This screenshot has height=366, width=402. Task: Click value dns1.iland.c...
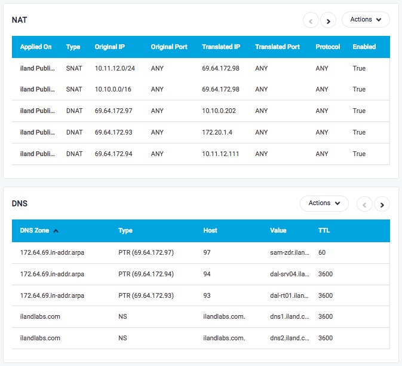pos(290,317)
